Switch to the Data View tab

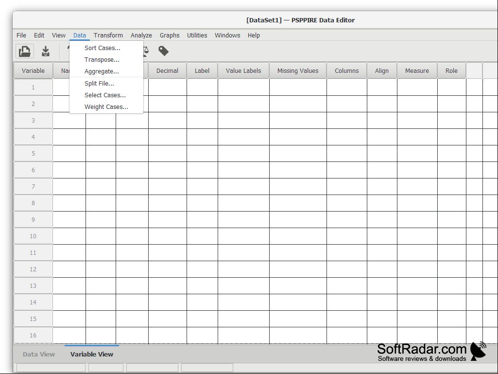point(39,354)
